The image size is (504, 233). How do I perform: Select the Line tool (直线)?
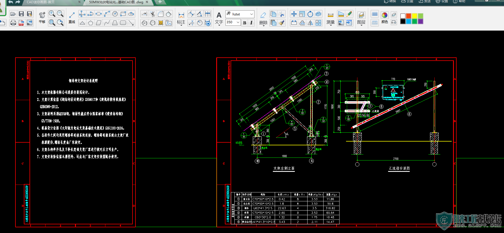(x=72, y=18)
